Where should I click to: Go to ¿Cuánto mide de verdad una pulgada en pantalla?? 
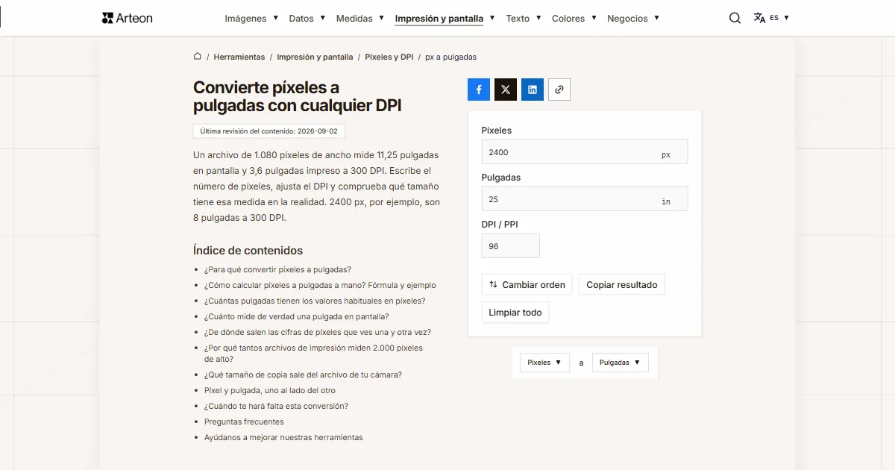[x=297, y=316]
